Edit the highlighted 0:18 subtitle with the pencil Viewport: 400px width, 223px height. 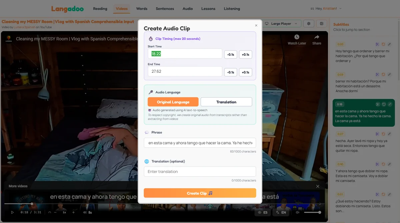tap(390, 104)
